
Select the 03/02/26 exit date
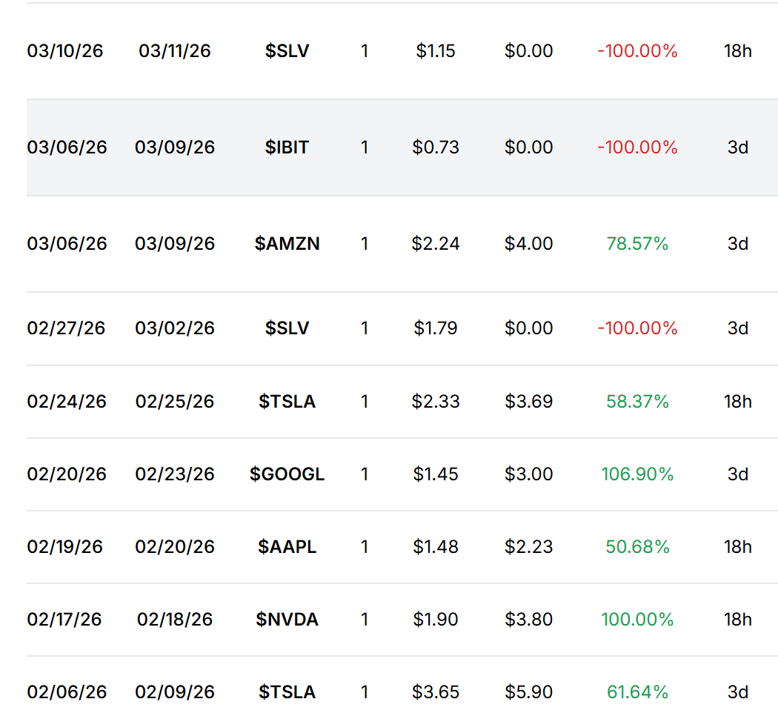coord(175,328)
